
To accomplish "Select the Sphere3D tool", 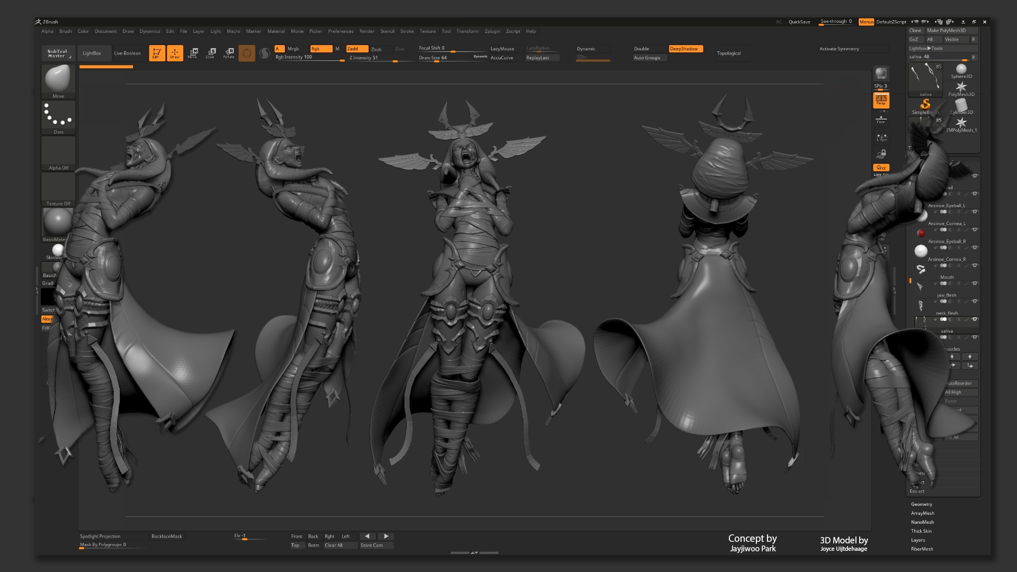I will point(961,71).
